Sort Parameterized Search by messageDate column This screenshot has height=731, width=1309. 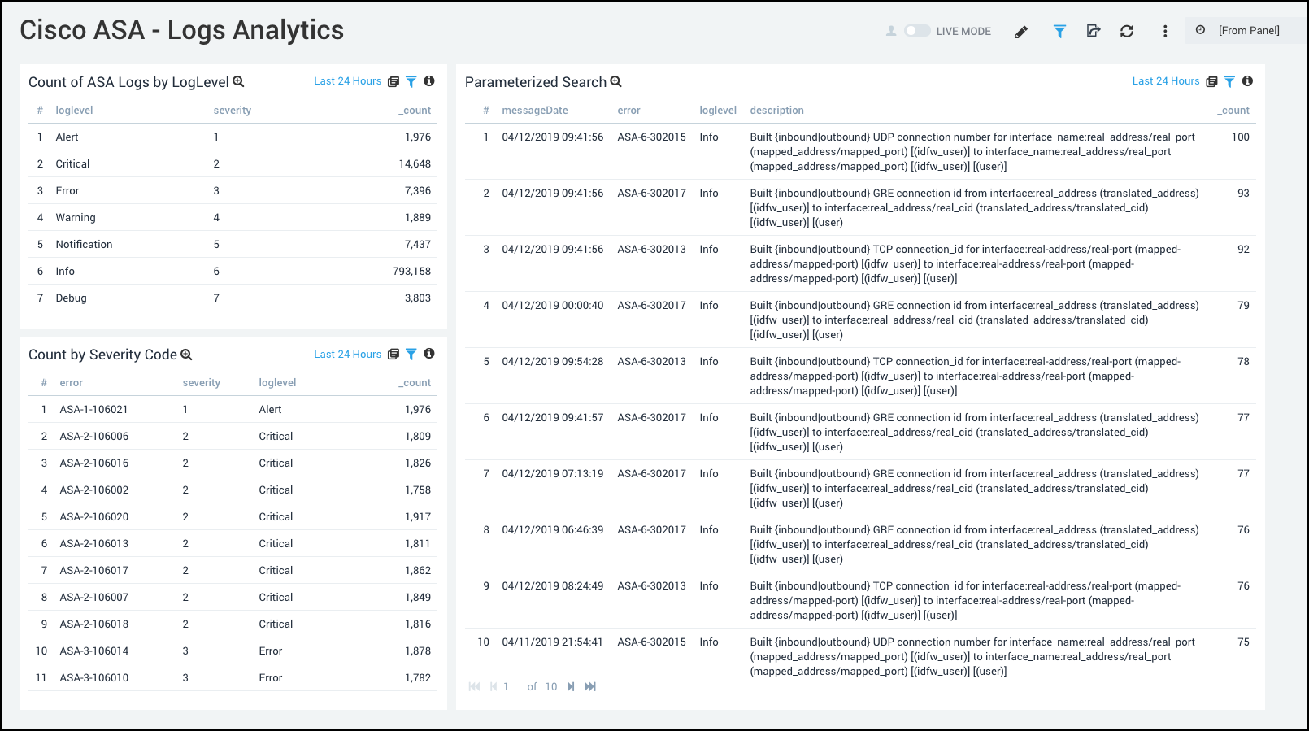pyautogui.click(x=534, y=111)
